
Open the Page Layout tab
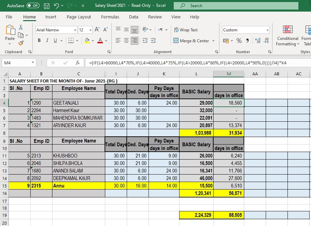click(x=79, y=17)
